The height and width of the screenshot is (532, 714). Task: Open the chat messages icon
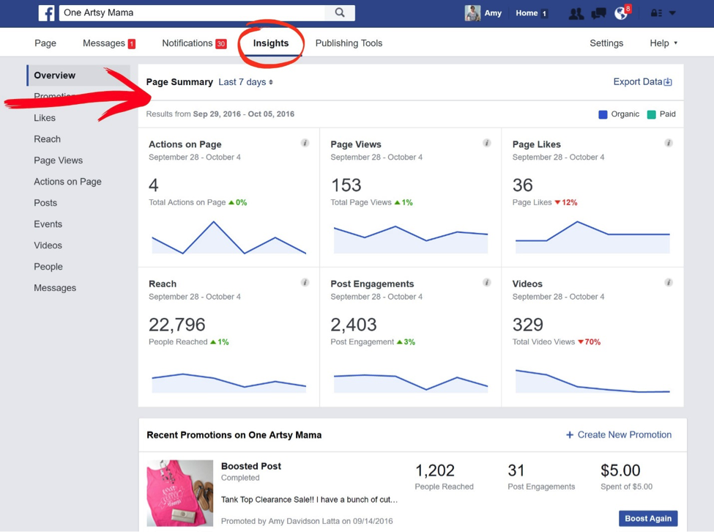598,14
